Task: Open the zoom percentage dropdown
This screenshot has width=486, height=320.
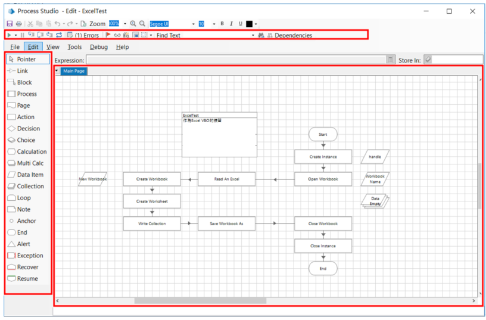Action: point(125,24)
